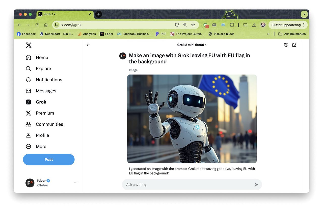323x211 pixels.
Task: Open the Chrome downloads icon
Action: click(254, 25)
